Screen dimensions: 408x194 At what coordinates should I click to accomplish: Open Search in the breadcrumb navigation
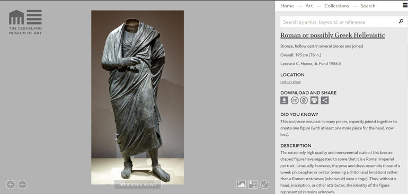368,6
